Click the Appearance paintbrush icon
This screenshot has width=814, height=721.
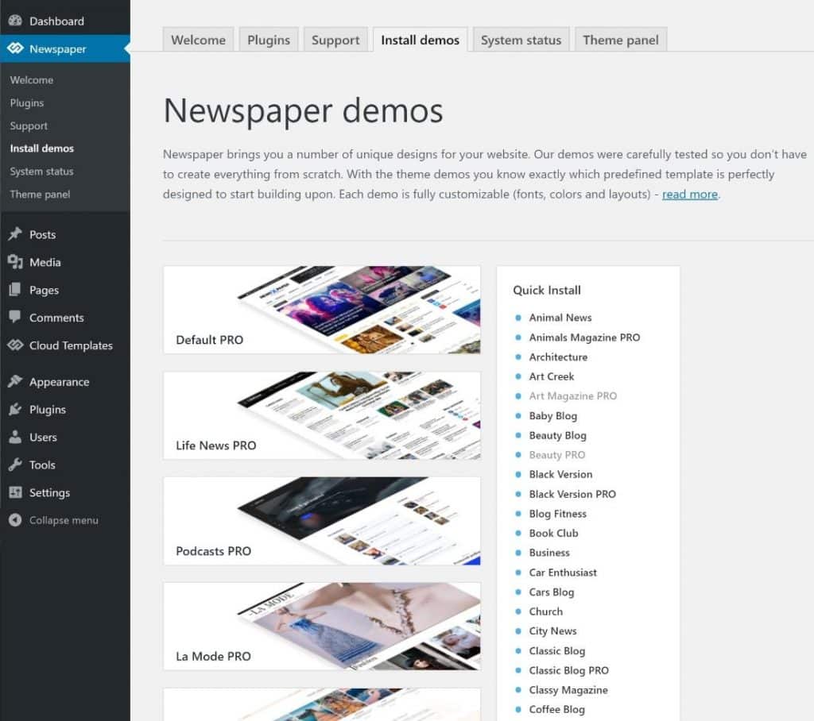(x=15, y=381)
